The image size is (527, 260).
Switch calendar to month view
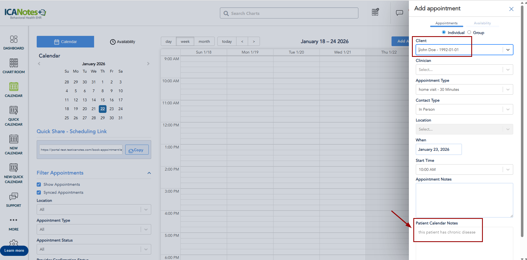point(204,41)
